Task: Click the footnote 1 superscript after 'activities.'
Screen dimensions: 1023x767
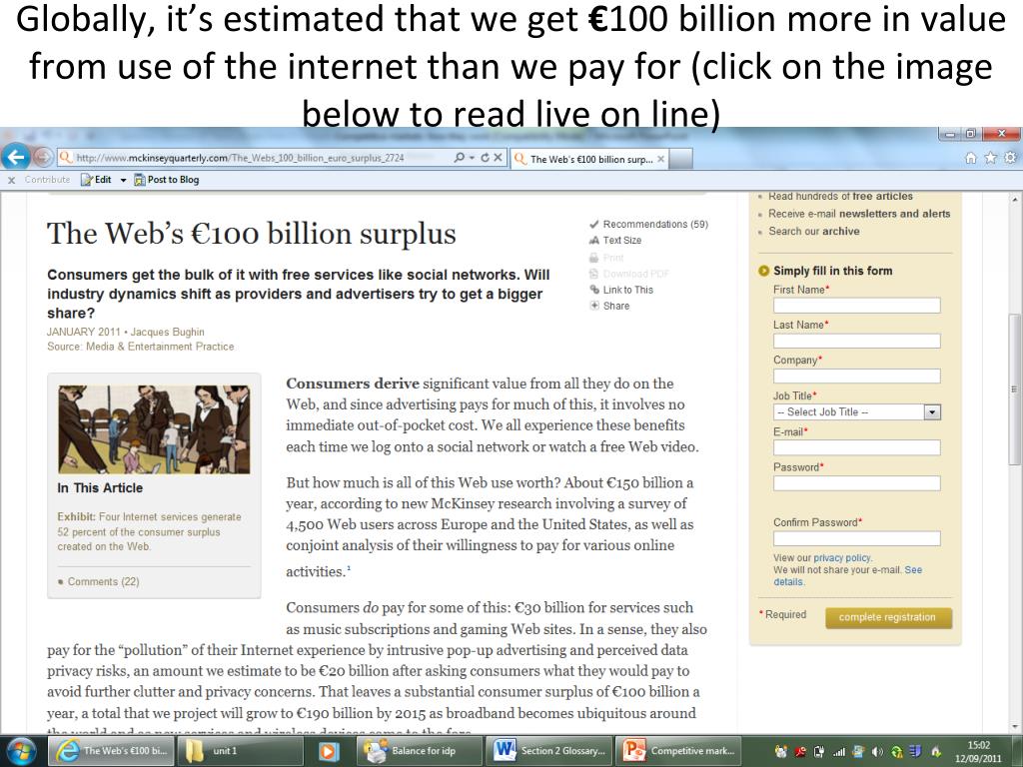Action: tap(349, 568)
